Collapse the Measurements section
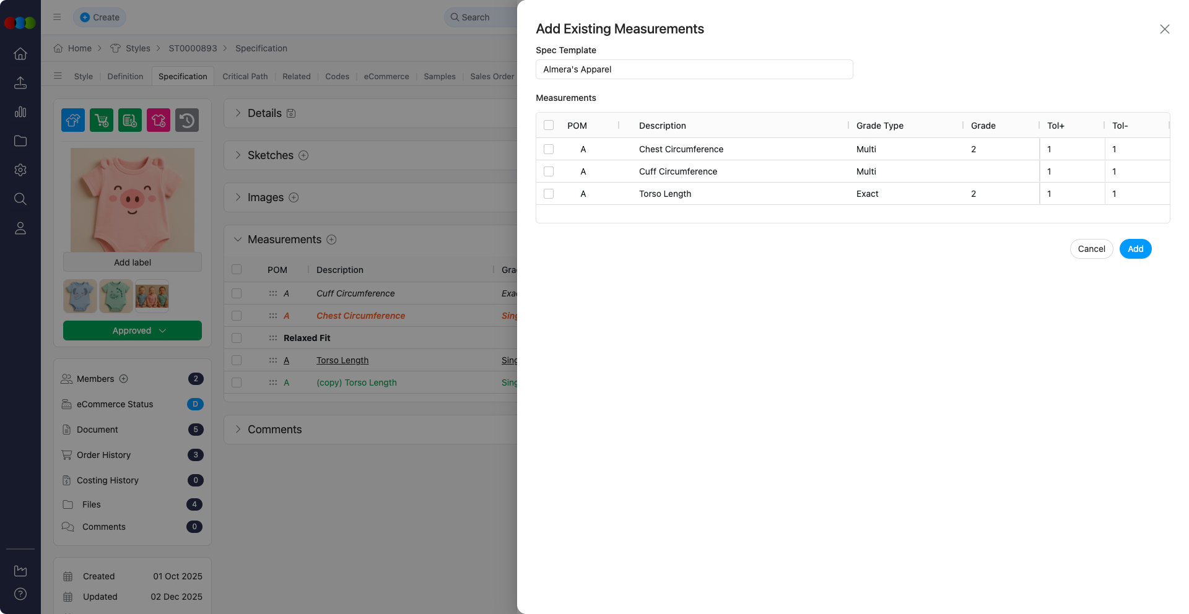Image resolution: width=1189 pixels, height=614 pixels. [238, 240]
